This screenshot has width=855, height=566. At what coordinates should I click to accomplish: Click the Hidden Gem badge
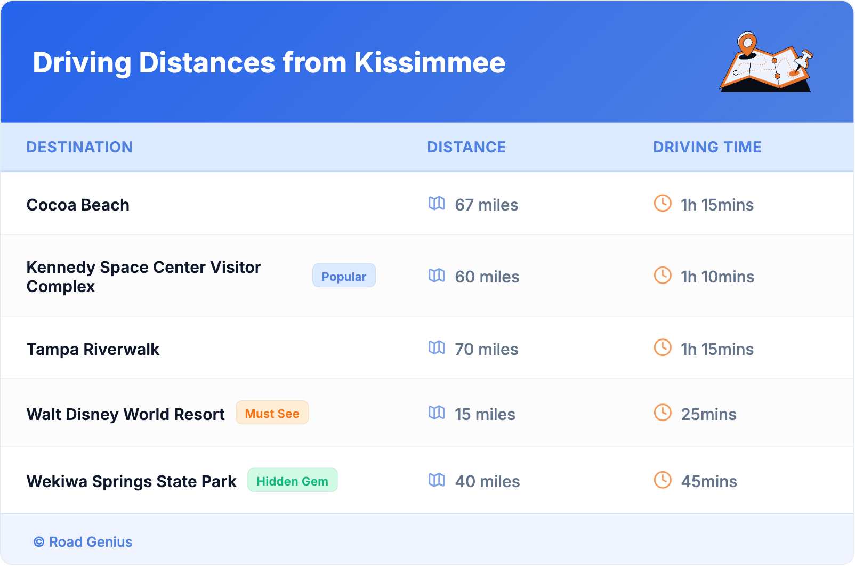[292, 481]
